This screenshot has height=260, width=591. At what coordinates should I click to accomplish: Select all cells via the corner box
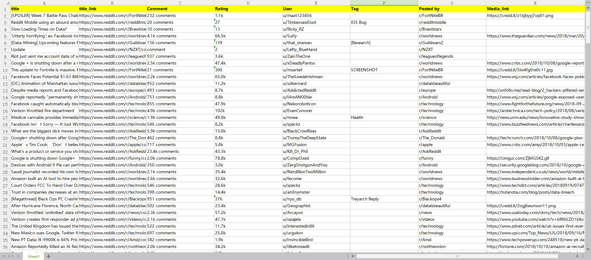[5, 3]
